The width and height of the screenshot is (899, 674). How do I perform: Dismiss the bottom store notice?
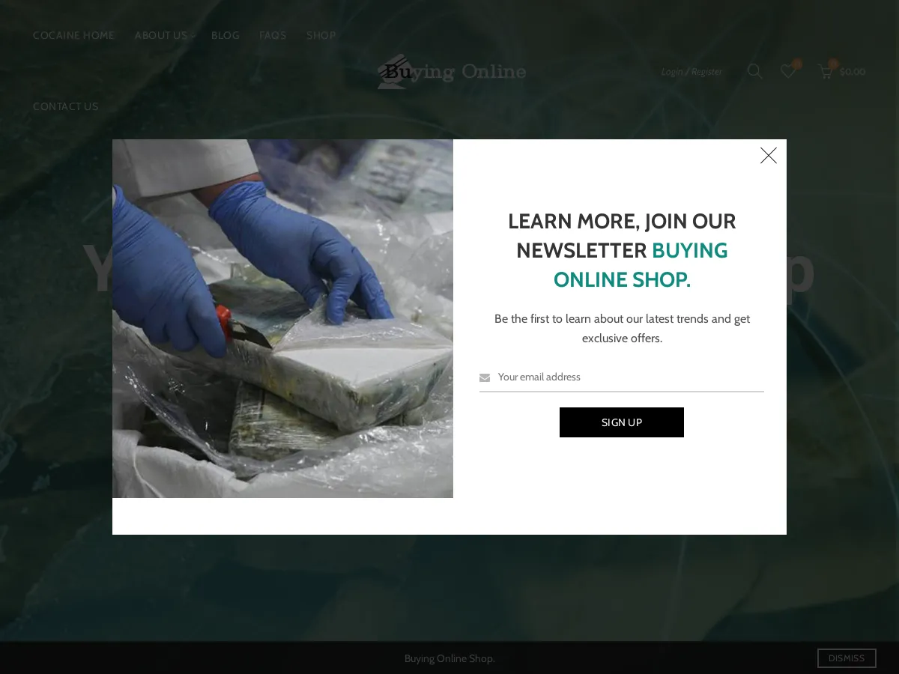[x=847, y=658]
